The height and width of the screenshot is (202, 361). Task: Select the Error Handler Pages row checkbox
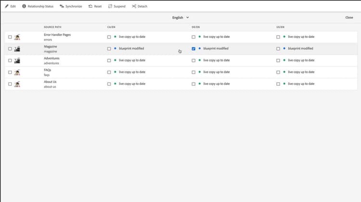[10, 37]
